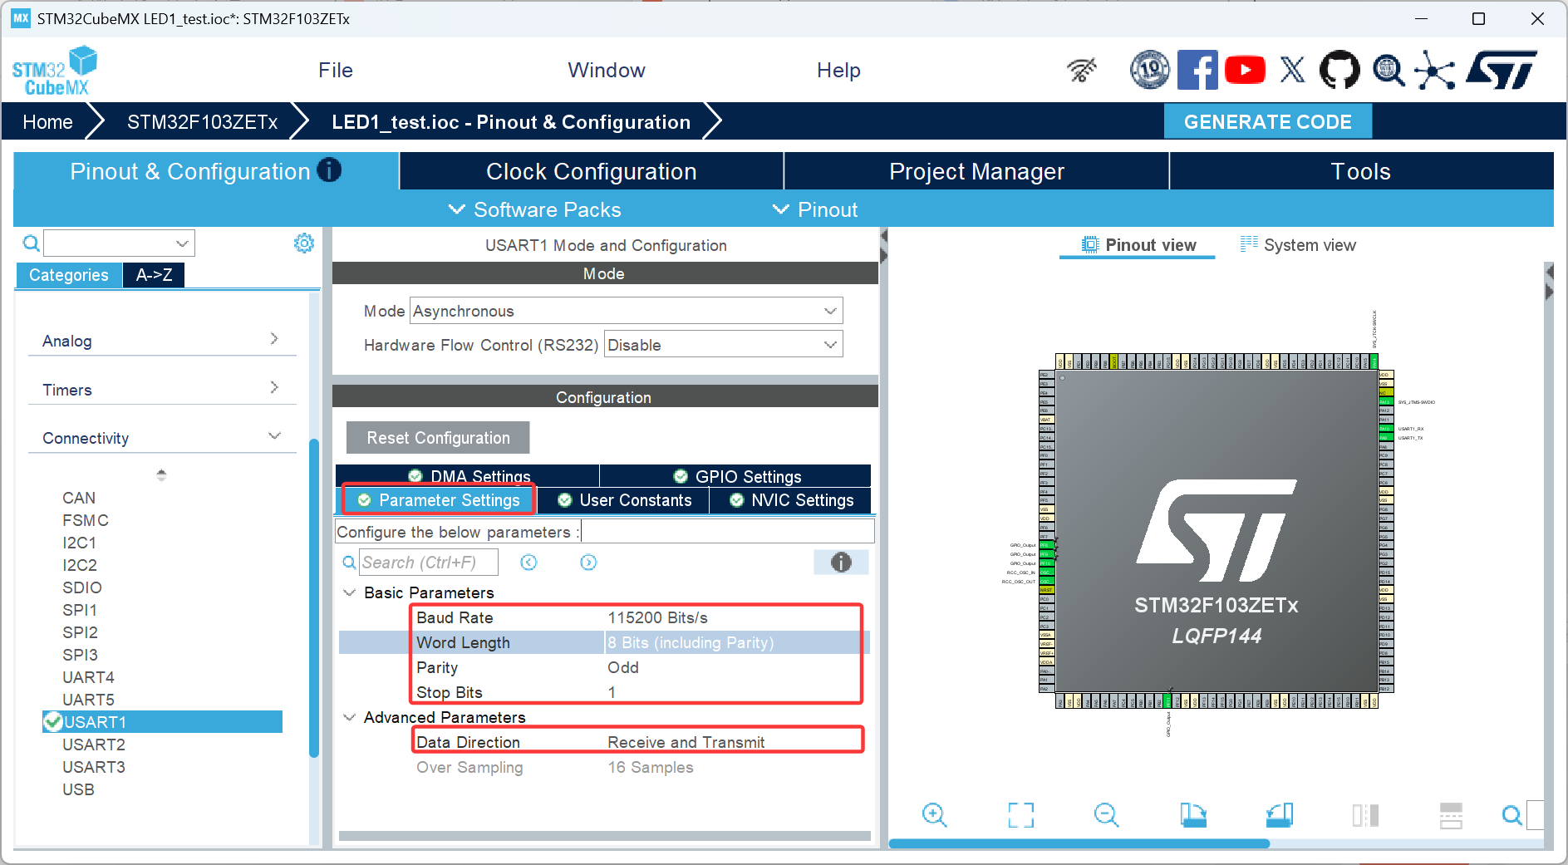Select the Data Direction value Receive and Transmit
The height and width of the screenshot is (865, 1568).
pos(686,742)
